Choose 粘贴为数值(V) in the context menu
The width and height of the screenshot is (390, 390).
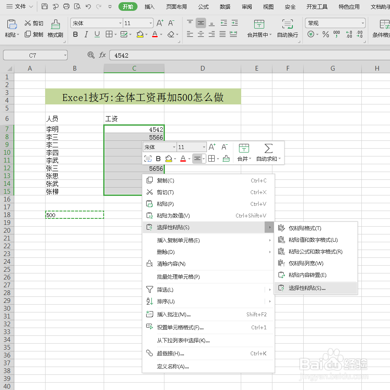tap(208, 216)
